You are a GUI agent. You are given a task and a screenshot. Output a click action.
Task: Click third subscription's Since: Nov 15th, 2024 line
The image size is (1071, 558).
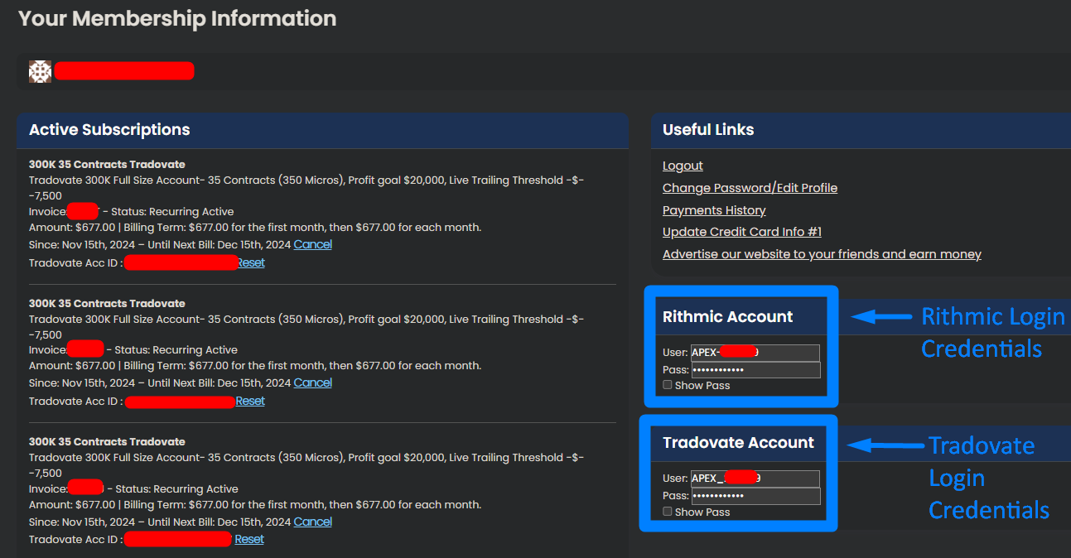[160, 522]
